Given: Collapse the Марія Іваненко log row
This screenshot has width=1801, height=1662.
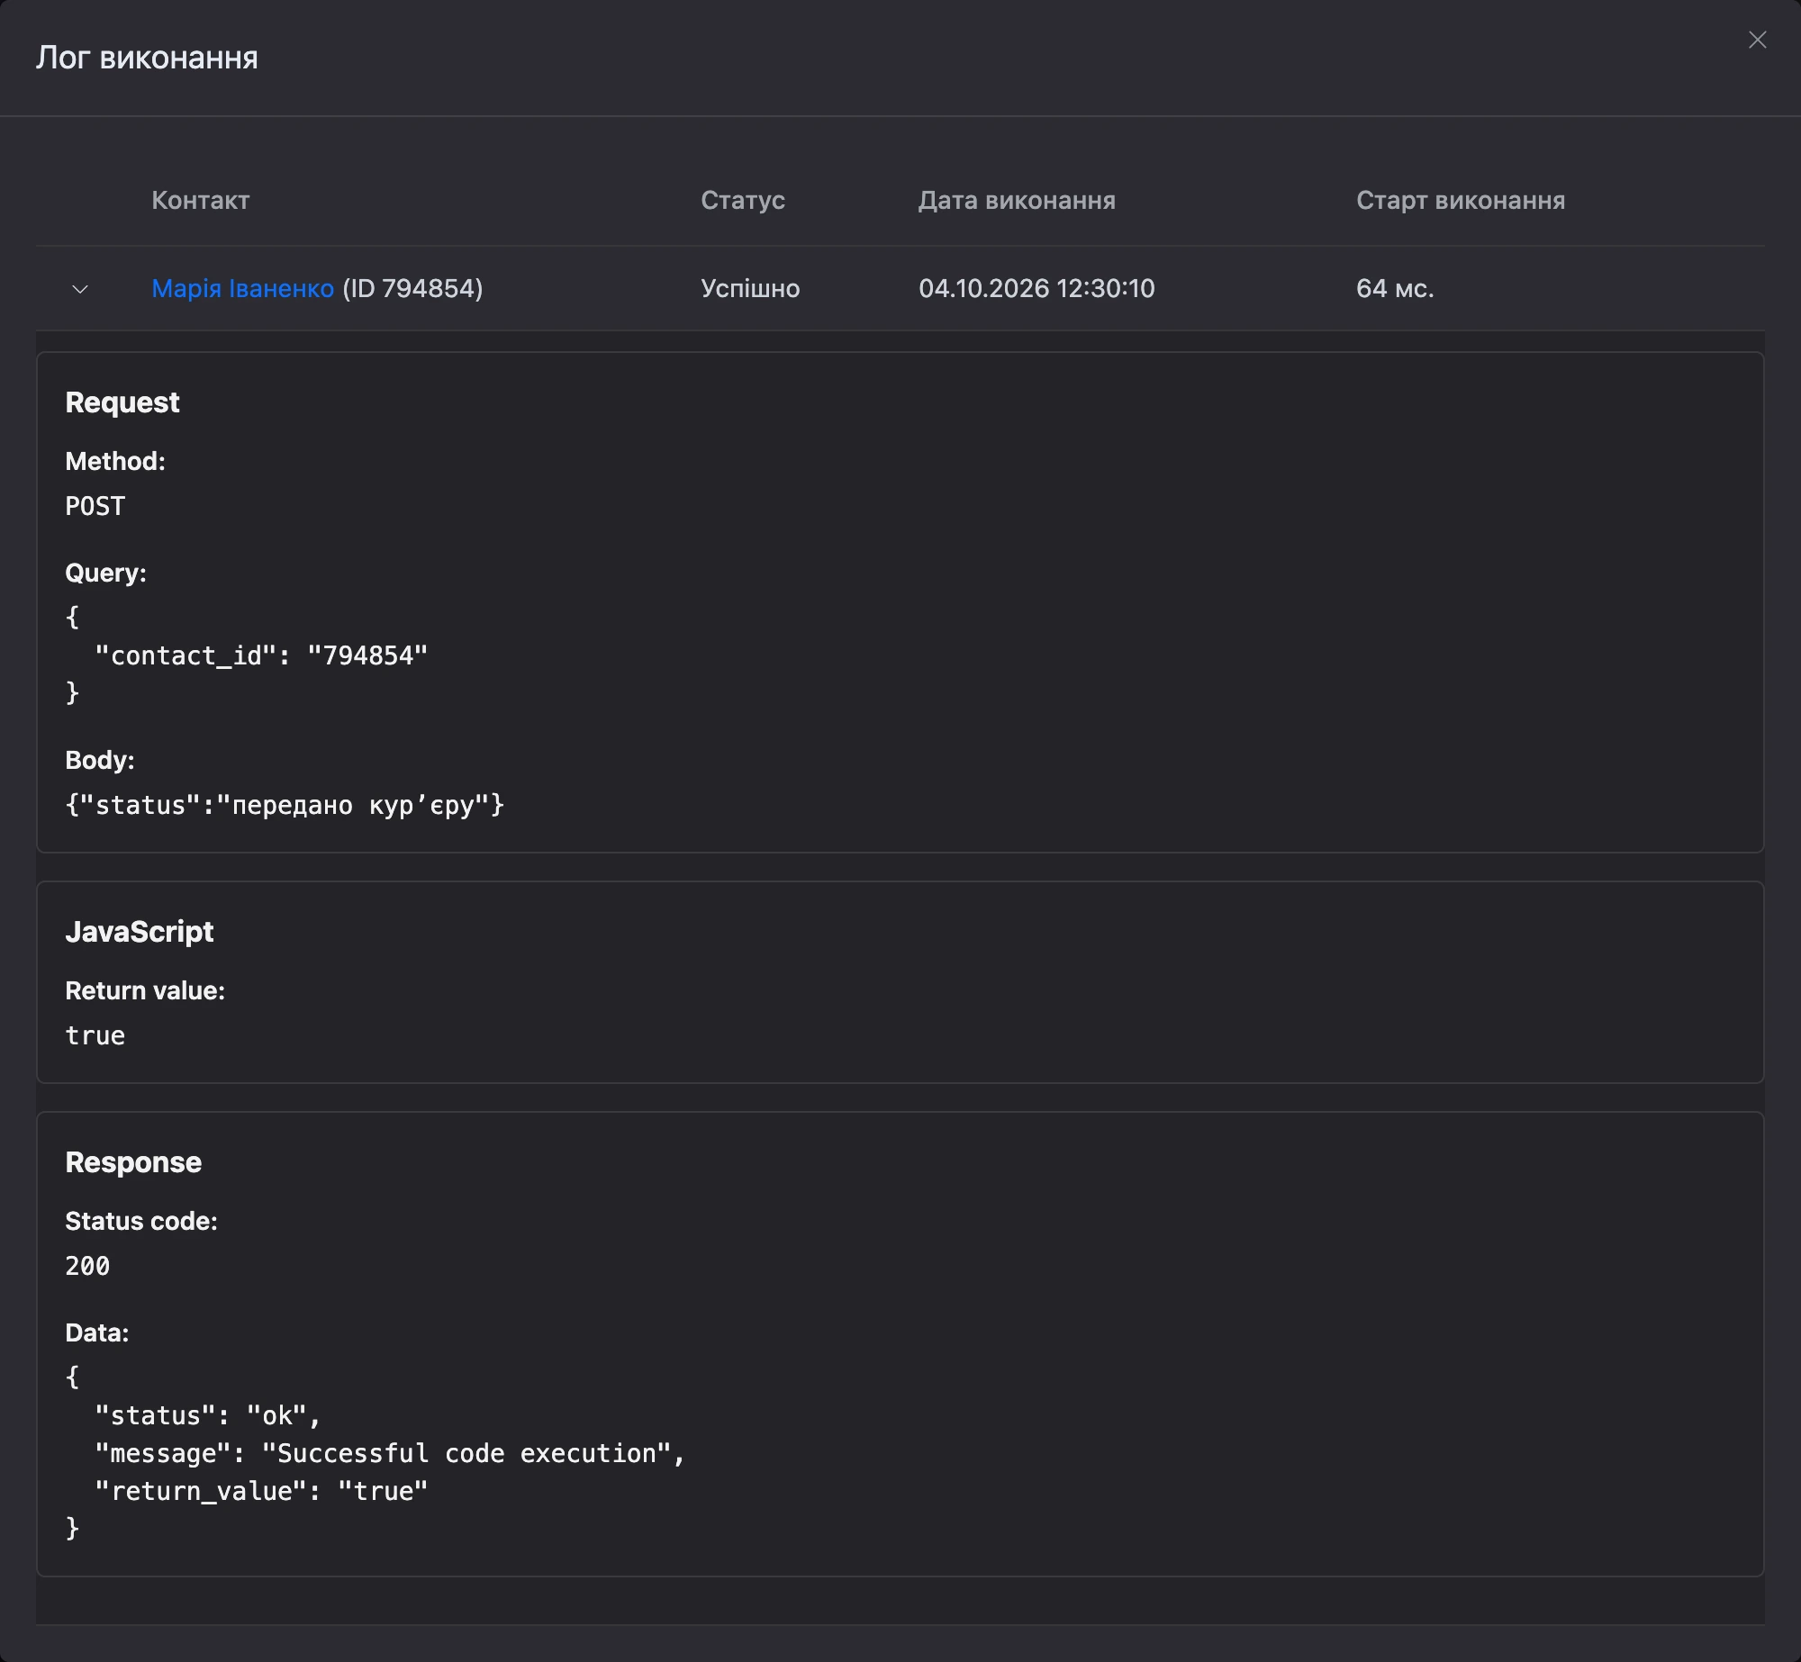Looking at the screenshot, I should [80, 289].
